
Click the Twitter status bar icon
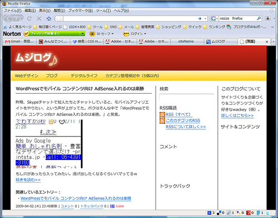point(268,213)
